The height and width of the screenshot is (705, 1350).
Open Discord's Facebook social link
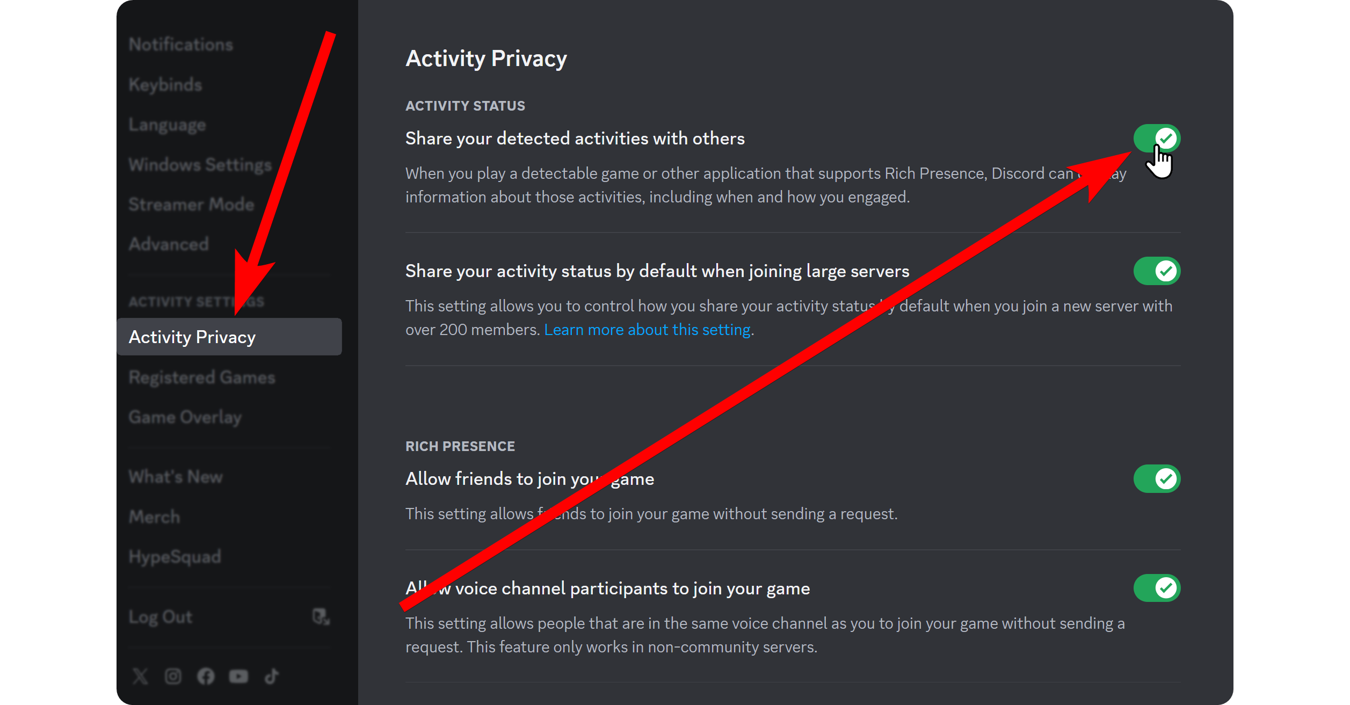click(x=206, y=676)
